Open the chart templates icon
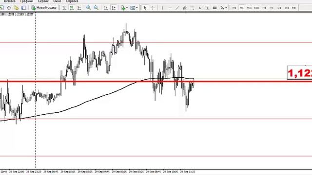The image size is (312, 175). click(133, 8)
